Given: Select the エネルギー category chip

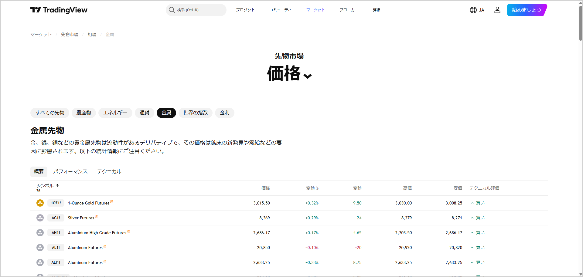Looking at the screenshot, I should click(x=115, y=113).
